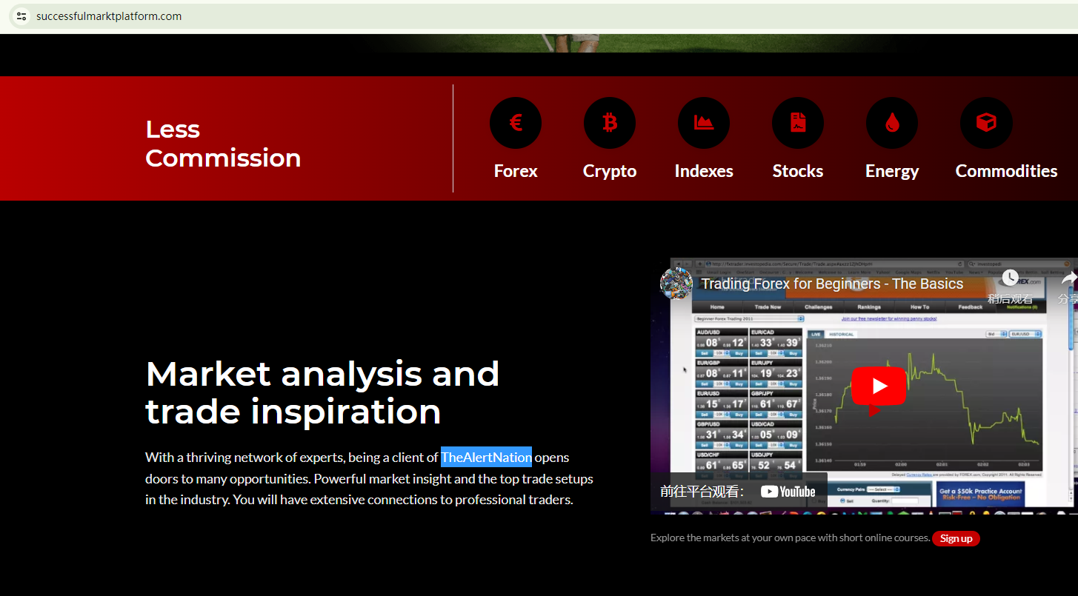Select the Crypto bitcoin icon
Screen dimensions: 1078x596
[x=610, y=123]
